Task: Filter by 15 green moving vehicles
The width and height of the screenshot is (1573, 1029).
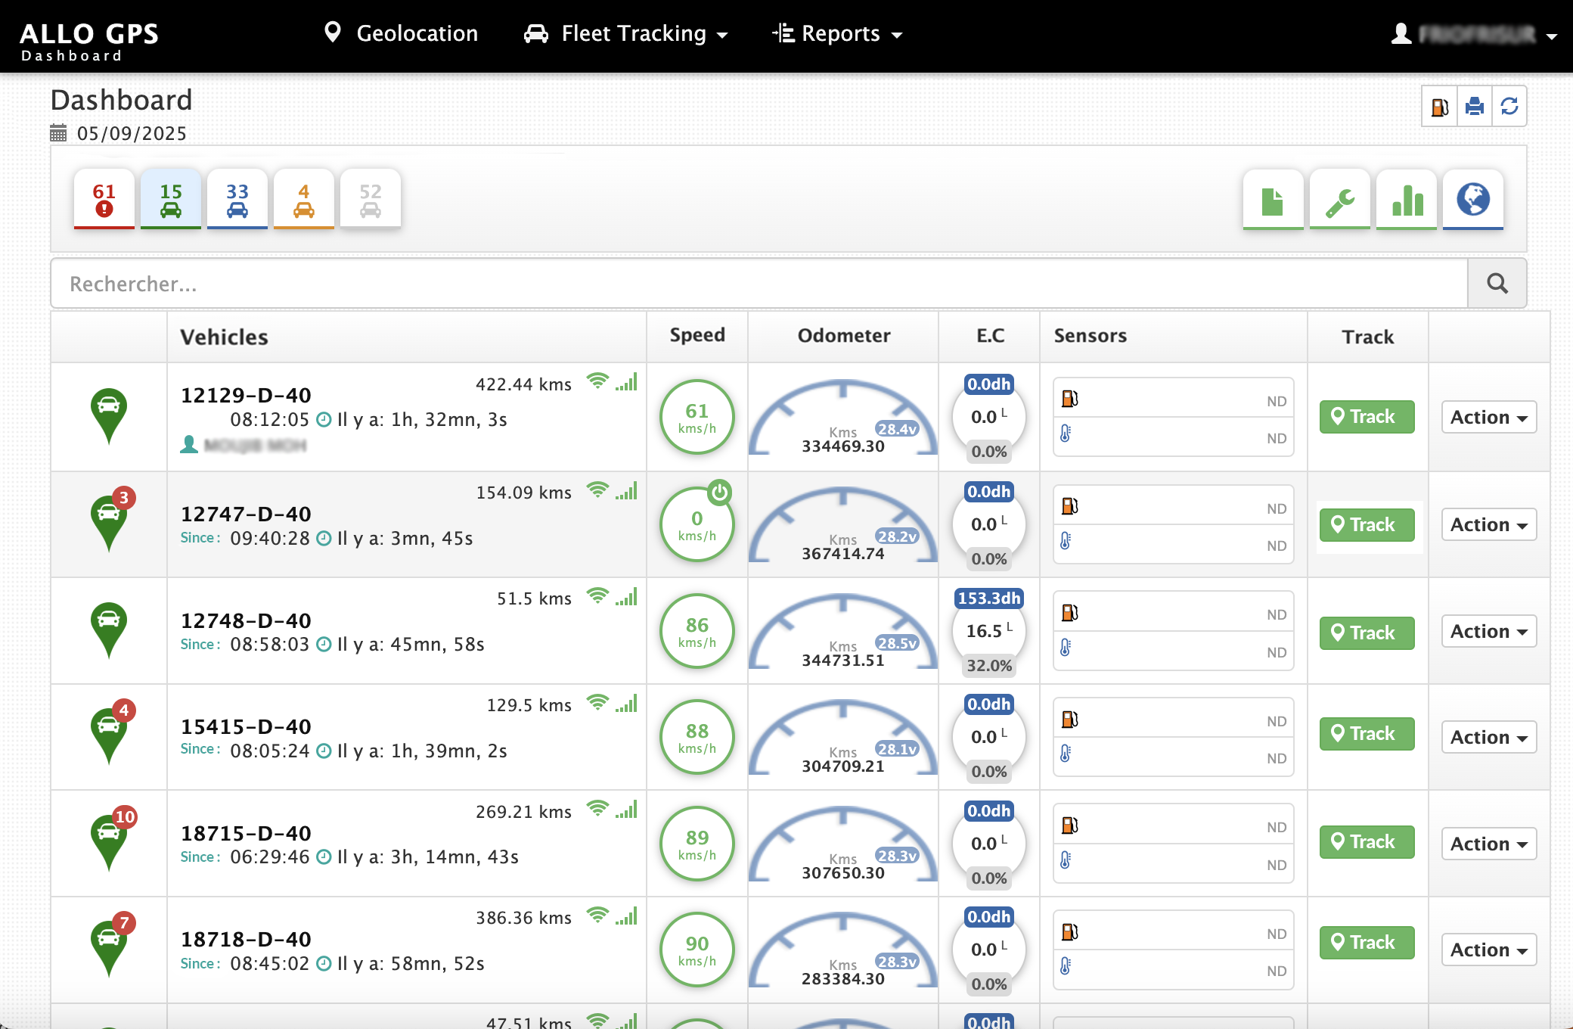Action: point(171,200)
